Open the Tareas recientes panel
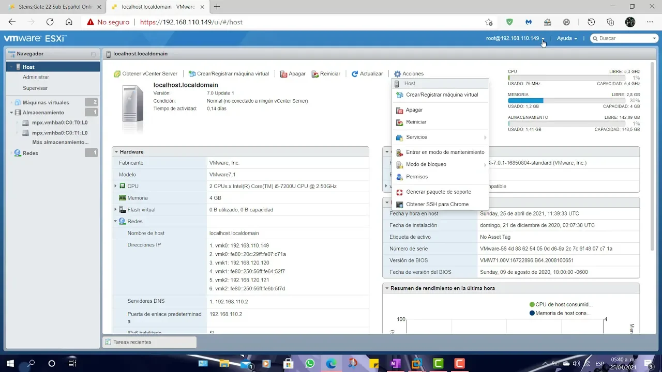 tap(132, 342)
